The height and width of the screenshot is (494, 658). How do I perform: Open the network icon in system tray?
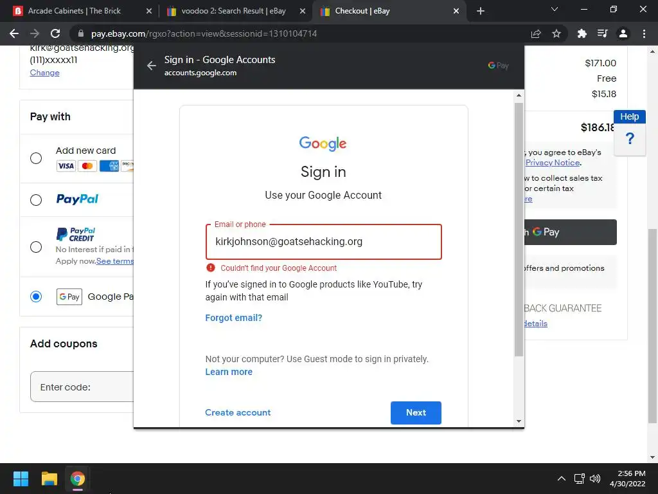point(580,479)
